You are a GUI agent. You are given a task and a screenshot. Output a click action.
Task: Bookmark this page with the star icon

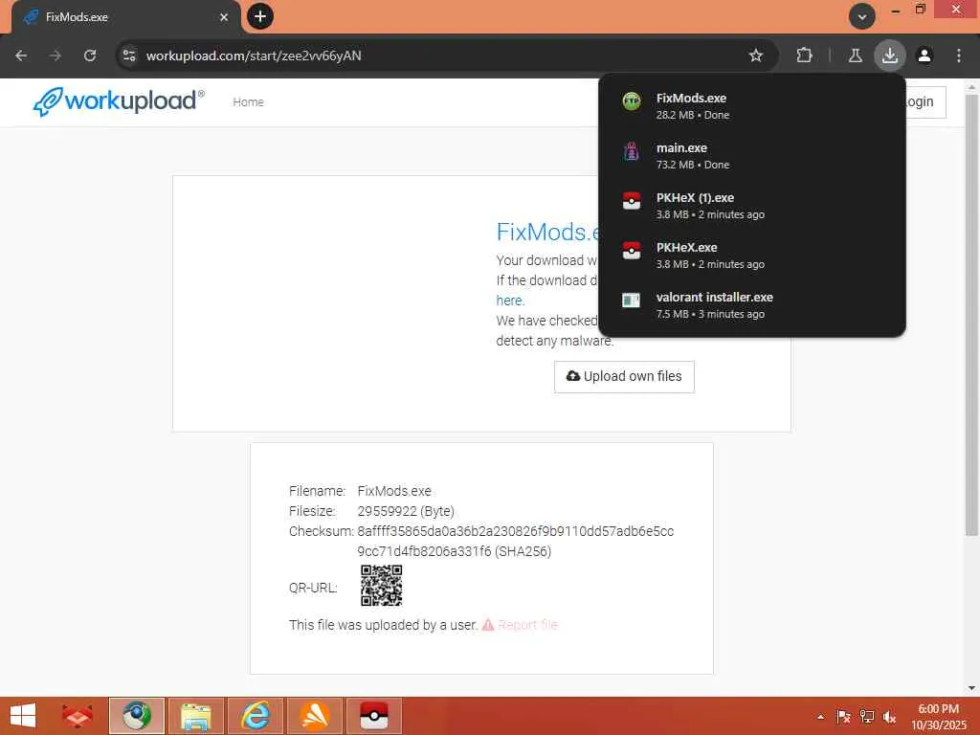click(756, 56)
